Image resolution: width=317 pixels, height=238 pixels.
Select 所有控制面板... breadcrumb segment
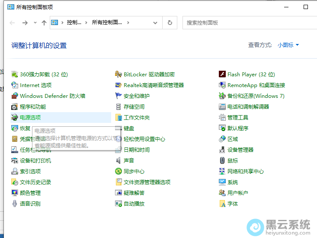pyautogui.click(x=107, y=23)
